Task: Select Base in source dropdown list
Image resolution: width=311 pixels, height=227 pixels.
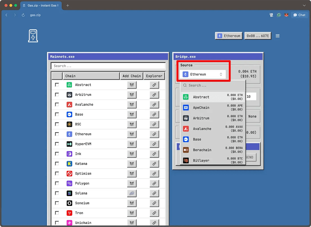Action: pos(213,139)
